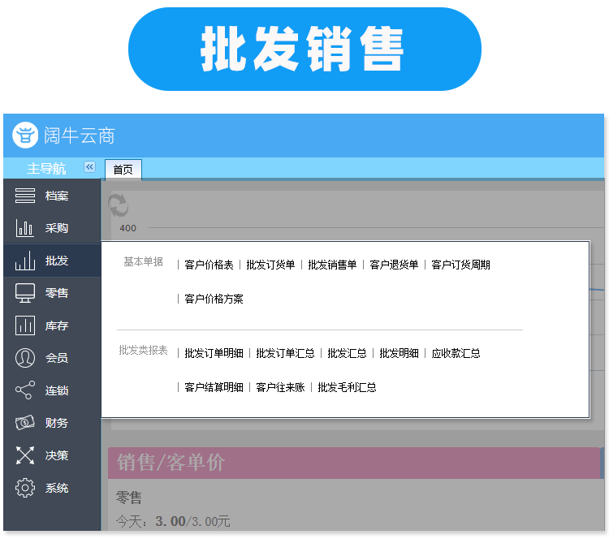Click the 阔牛云商 brand title text

tap(80, 136)
